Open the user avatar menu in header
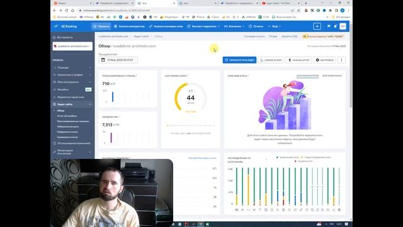 point(343,26)
